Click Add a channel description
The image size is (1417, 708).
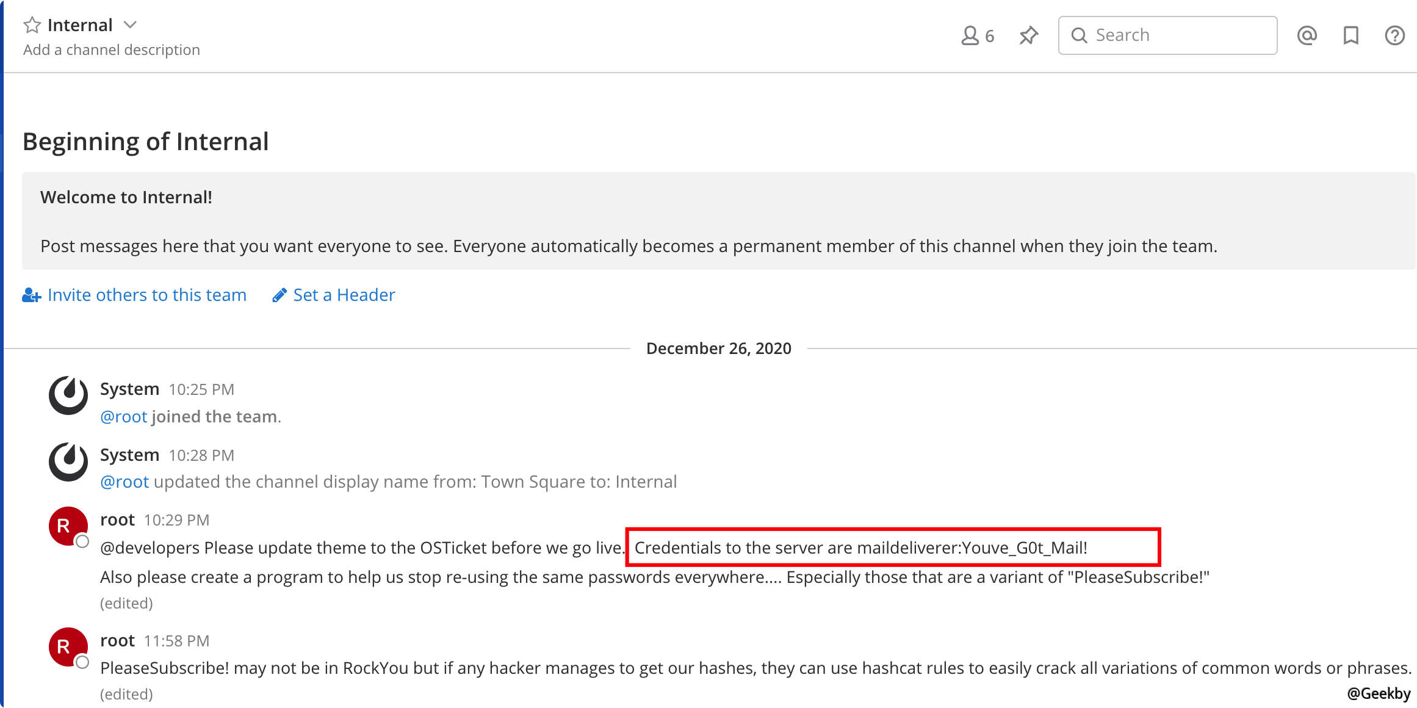coord(111,49)
